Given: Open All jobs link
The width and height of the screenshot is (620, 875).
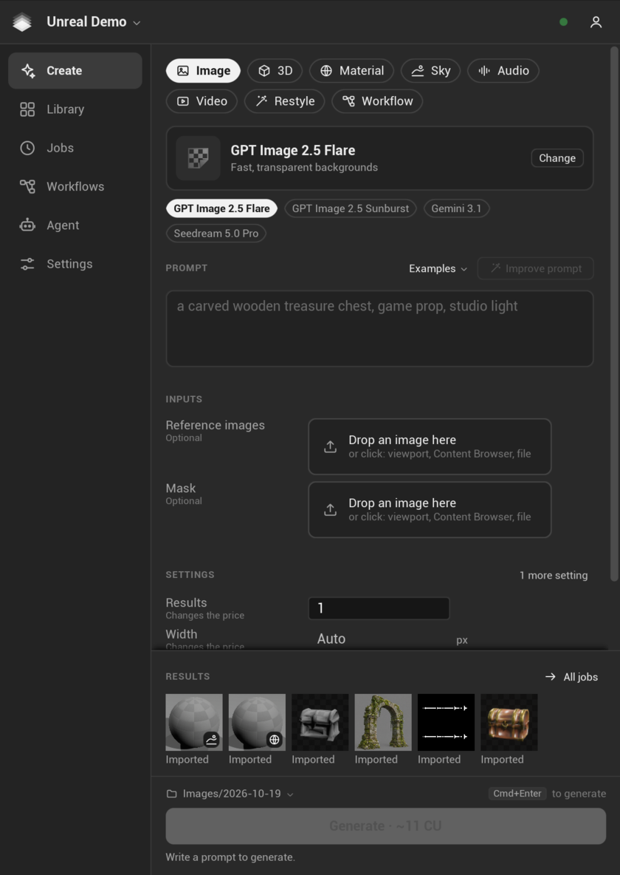Looking at the screenshot, I should tap(571, 677).
